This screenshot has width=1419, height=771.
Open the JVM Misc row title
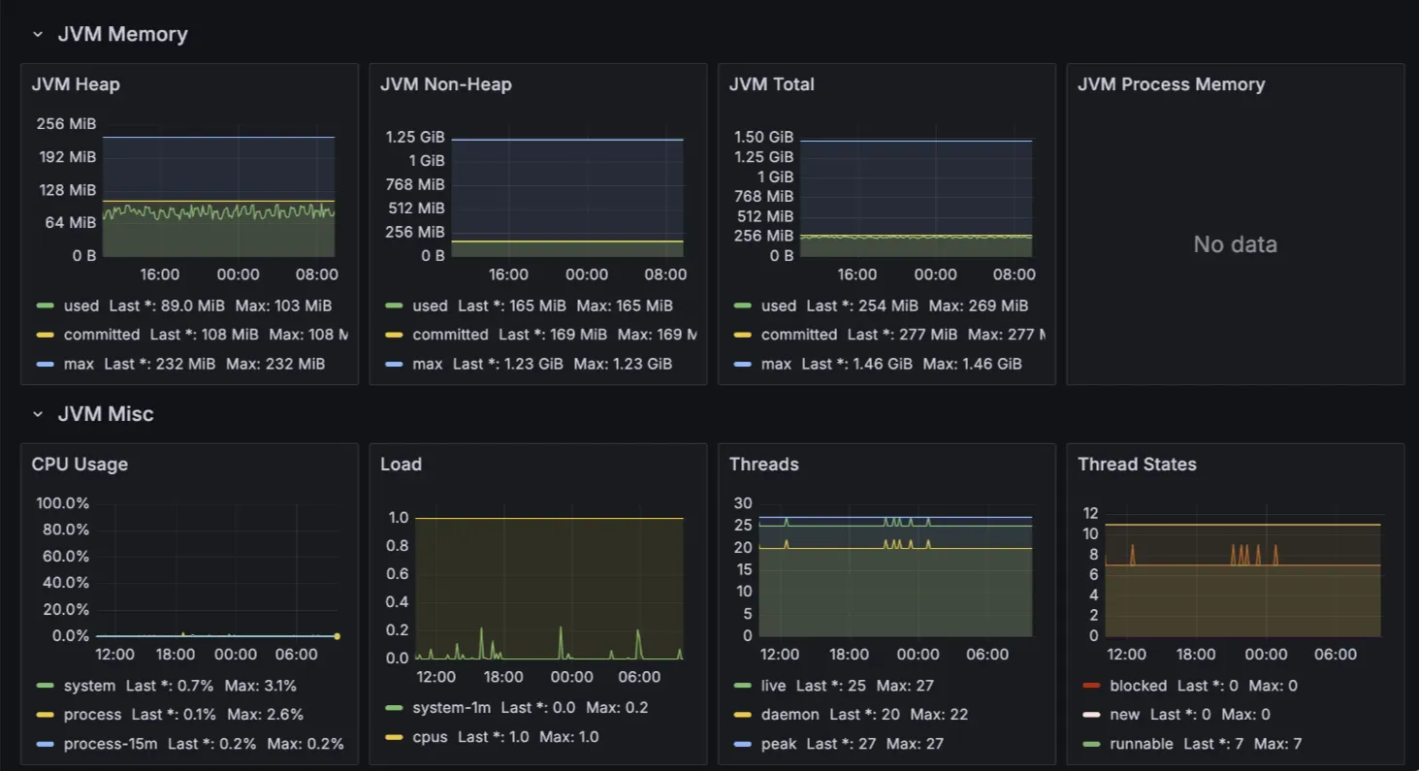coord(106,415)
